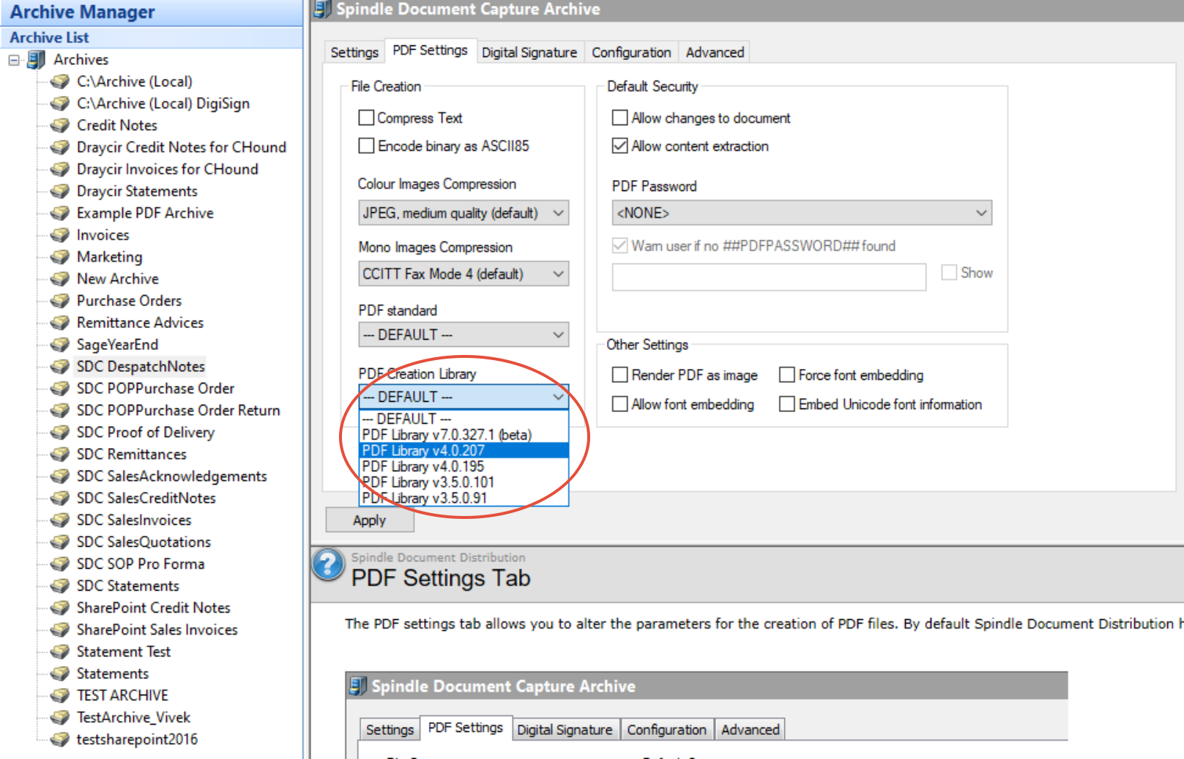Image resolution: width=1184 pixels, height=759 pixels.
Task: Click the archive icon beside Remittance Advices
Action: click(x=59, y=323)
